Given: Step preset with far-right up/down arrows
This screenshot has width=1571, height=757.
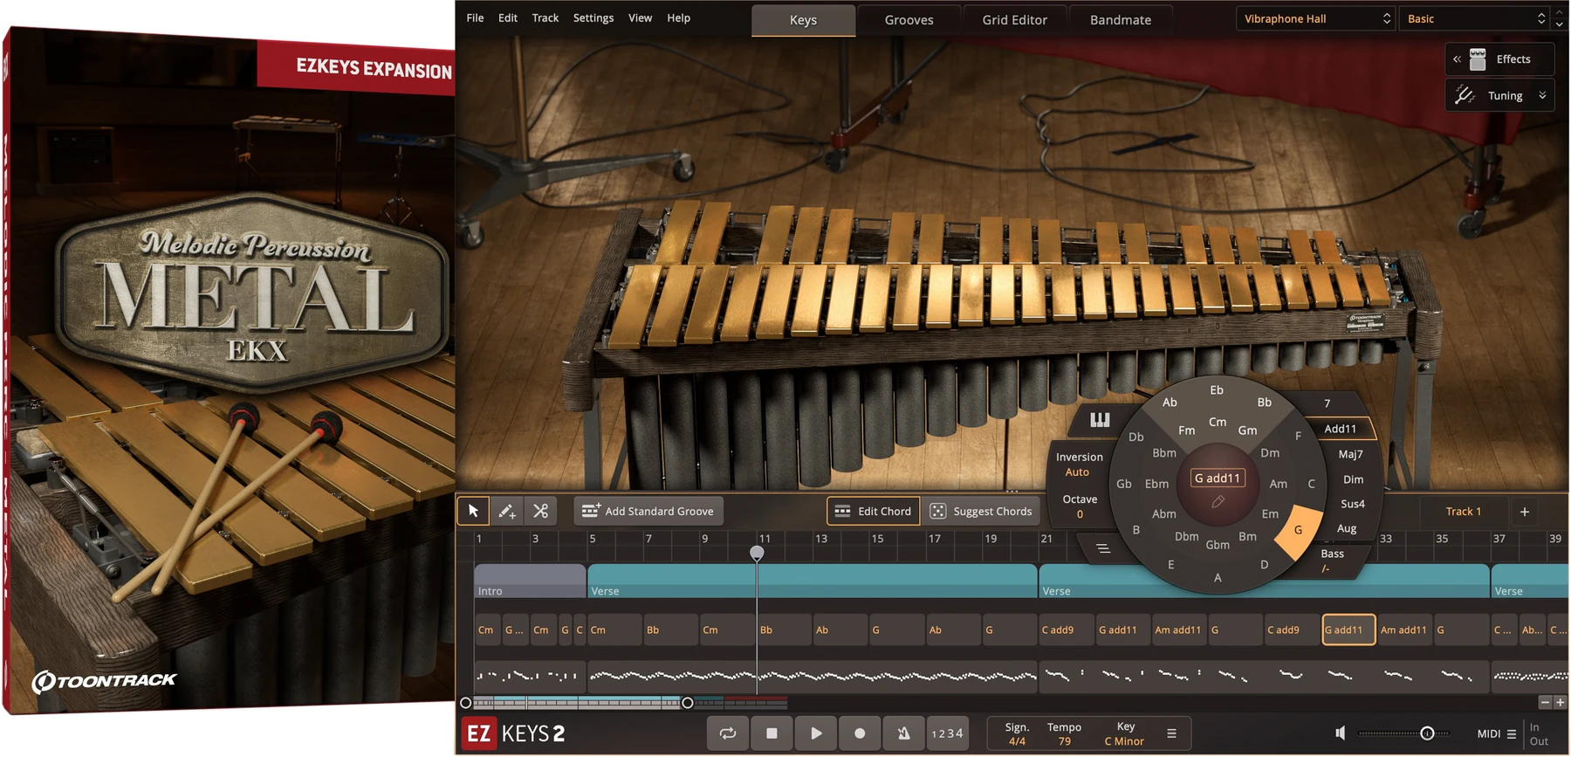Looking at the screenshot, I should [1560, 18].
